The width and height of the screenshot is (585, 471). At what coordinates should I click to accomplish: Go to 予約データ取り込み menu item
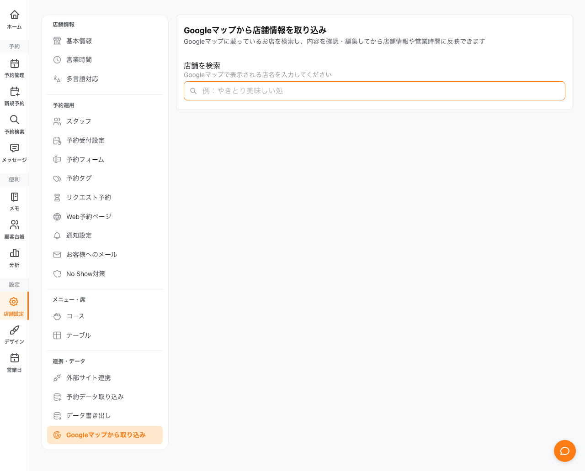105,397
